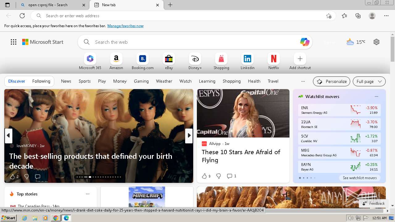395x222 pixels.
Task: Open the Linkedin shortcut
Action: click(247, 61)
